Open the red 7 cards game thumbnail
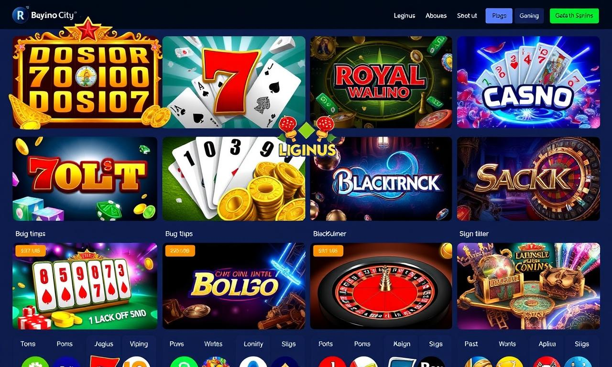 pyautogui.click(x=234, y=82)
